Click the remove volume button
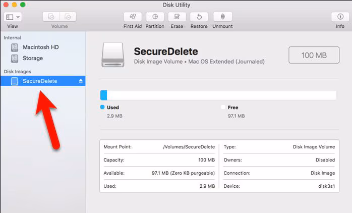The image size is (352, 213). 68,17
